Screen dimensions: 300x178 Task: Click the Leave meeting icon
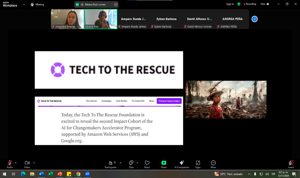(x=291, y=163)
